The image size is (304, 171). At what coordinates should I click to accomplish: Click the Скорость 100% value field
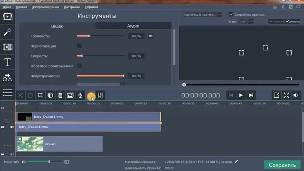[x=136, y=56]
